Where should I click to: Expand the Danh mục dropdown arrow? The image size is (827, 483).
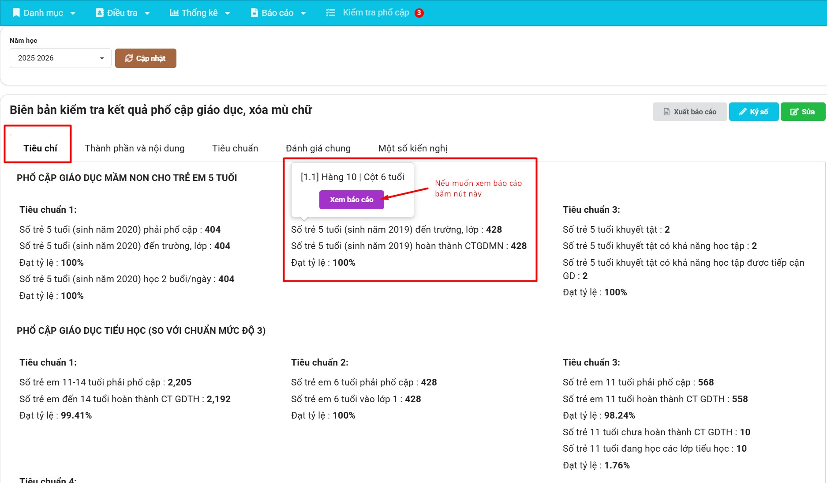tap(73, 13)
